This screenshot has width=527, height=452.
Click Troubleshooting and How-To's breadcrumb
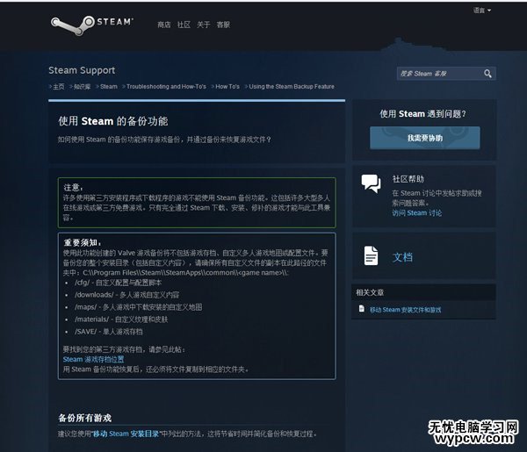(166, 87)
